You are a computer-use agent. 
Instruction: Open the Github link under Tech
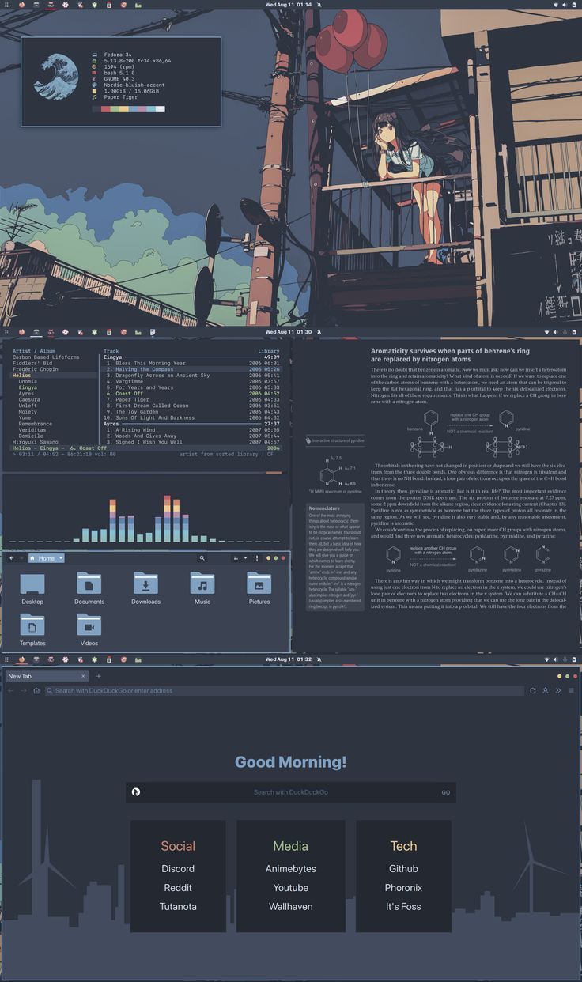(x=403, y=869)
